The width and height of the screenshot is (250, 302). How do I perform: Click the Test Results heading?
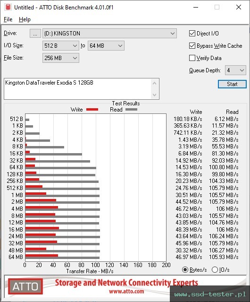(x=126, y=104)
